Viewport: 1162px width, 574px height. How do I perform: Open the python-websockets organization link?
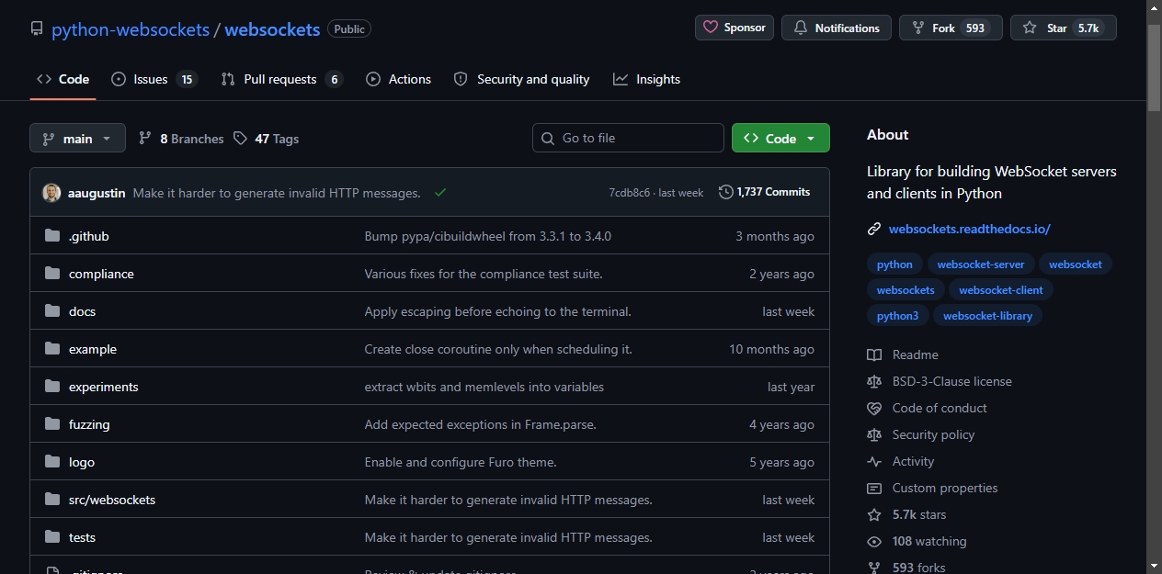(131, 29)
